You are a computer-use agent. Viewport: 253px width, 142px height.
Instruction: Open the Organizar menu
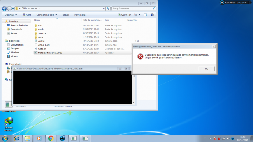point(11,15)
